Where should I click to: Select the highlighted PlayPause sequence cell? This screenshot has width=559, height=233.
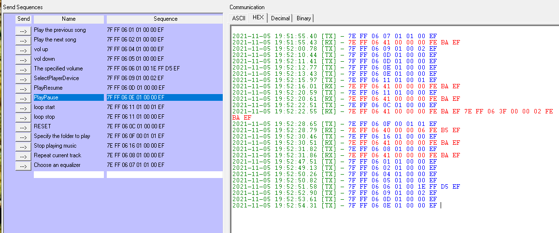tap(165, 97)
